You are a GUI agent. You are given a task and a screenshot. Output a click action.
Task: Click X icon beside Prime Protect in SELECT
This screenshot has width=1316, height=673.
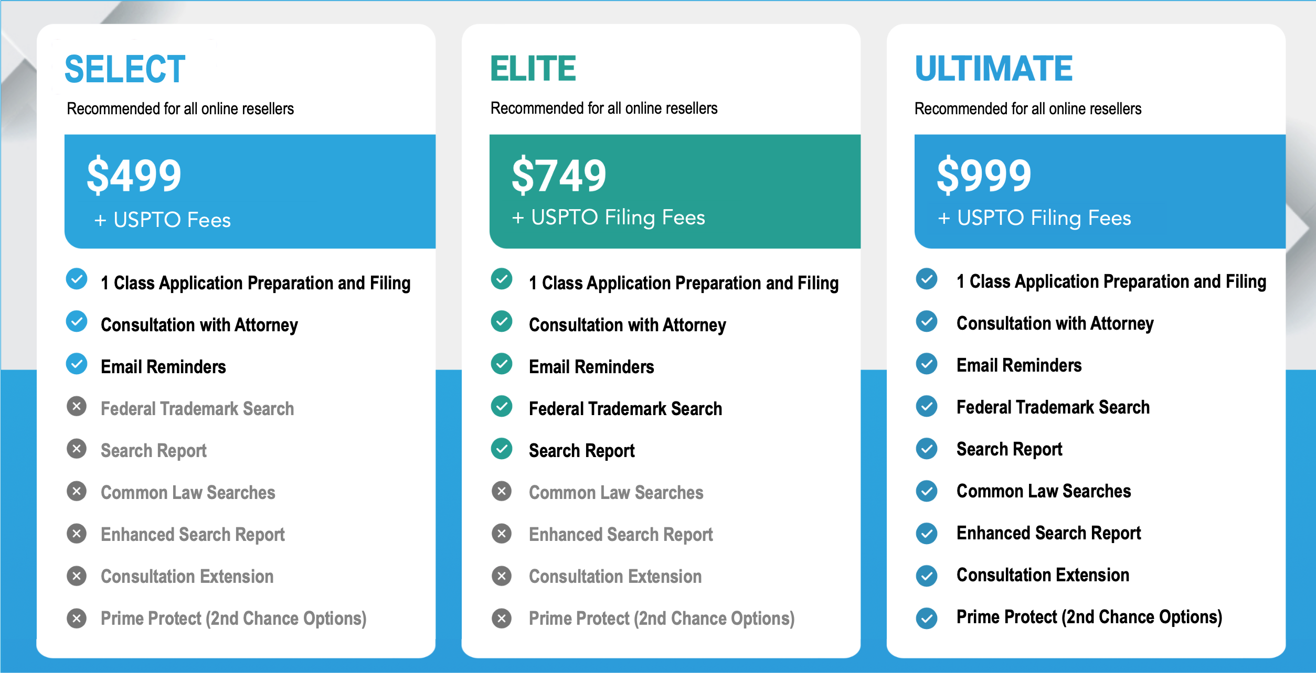pyautogui.click(x=77, y=618)
